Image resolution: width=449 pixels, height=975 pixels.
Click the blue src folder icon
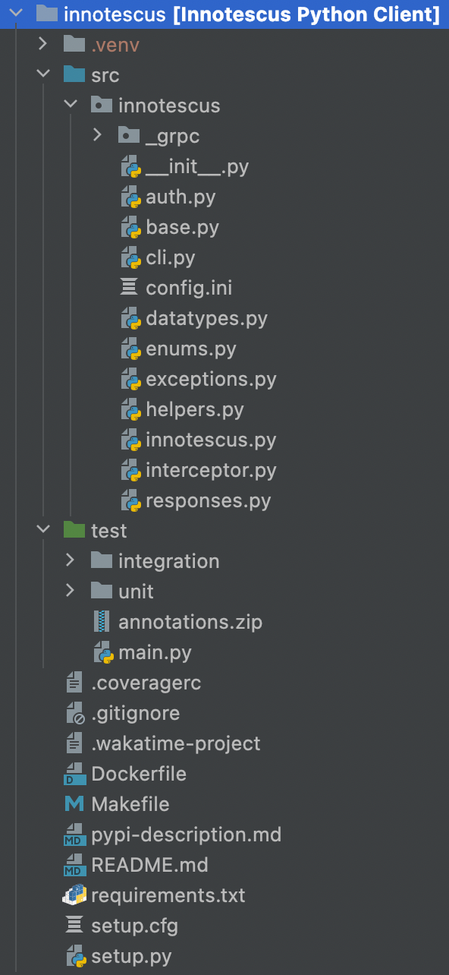coord(74,74)
